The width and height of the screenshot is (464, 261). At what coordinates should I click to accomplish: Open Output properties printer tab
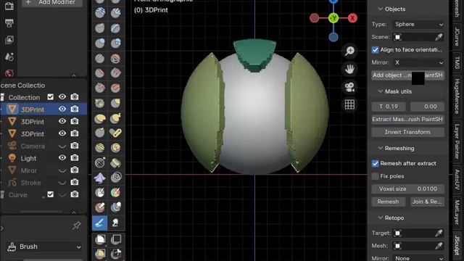(9, 23)
